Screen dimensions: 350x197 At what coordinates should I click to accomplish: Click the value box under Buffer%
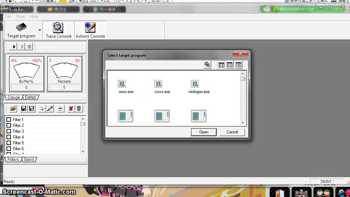tap(26, 87)
